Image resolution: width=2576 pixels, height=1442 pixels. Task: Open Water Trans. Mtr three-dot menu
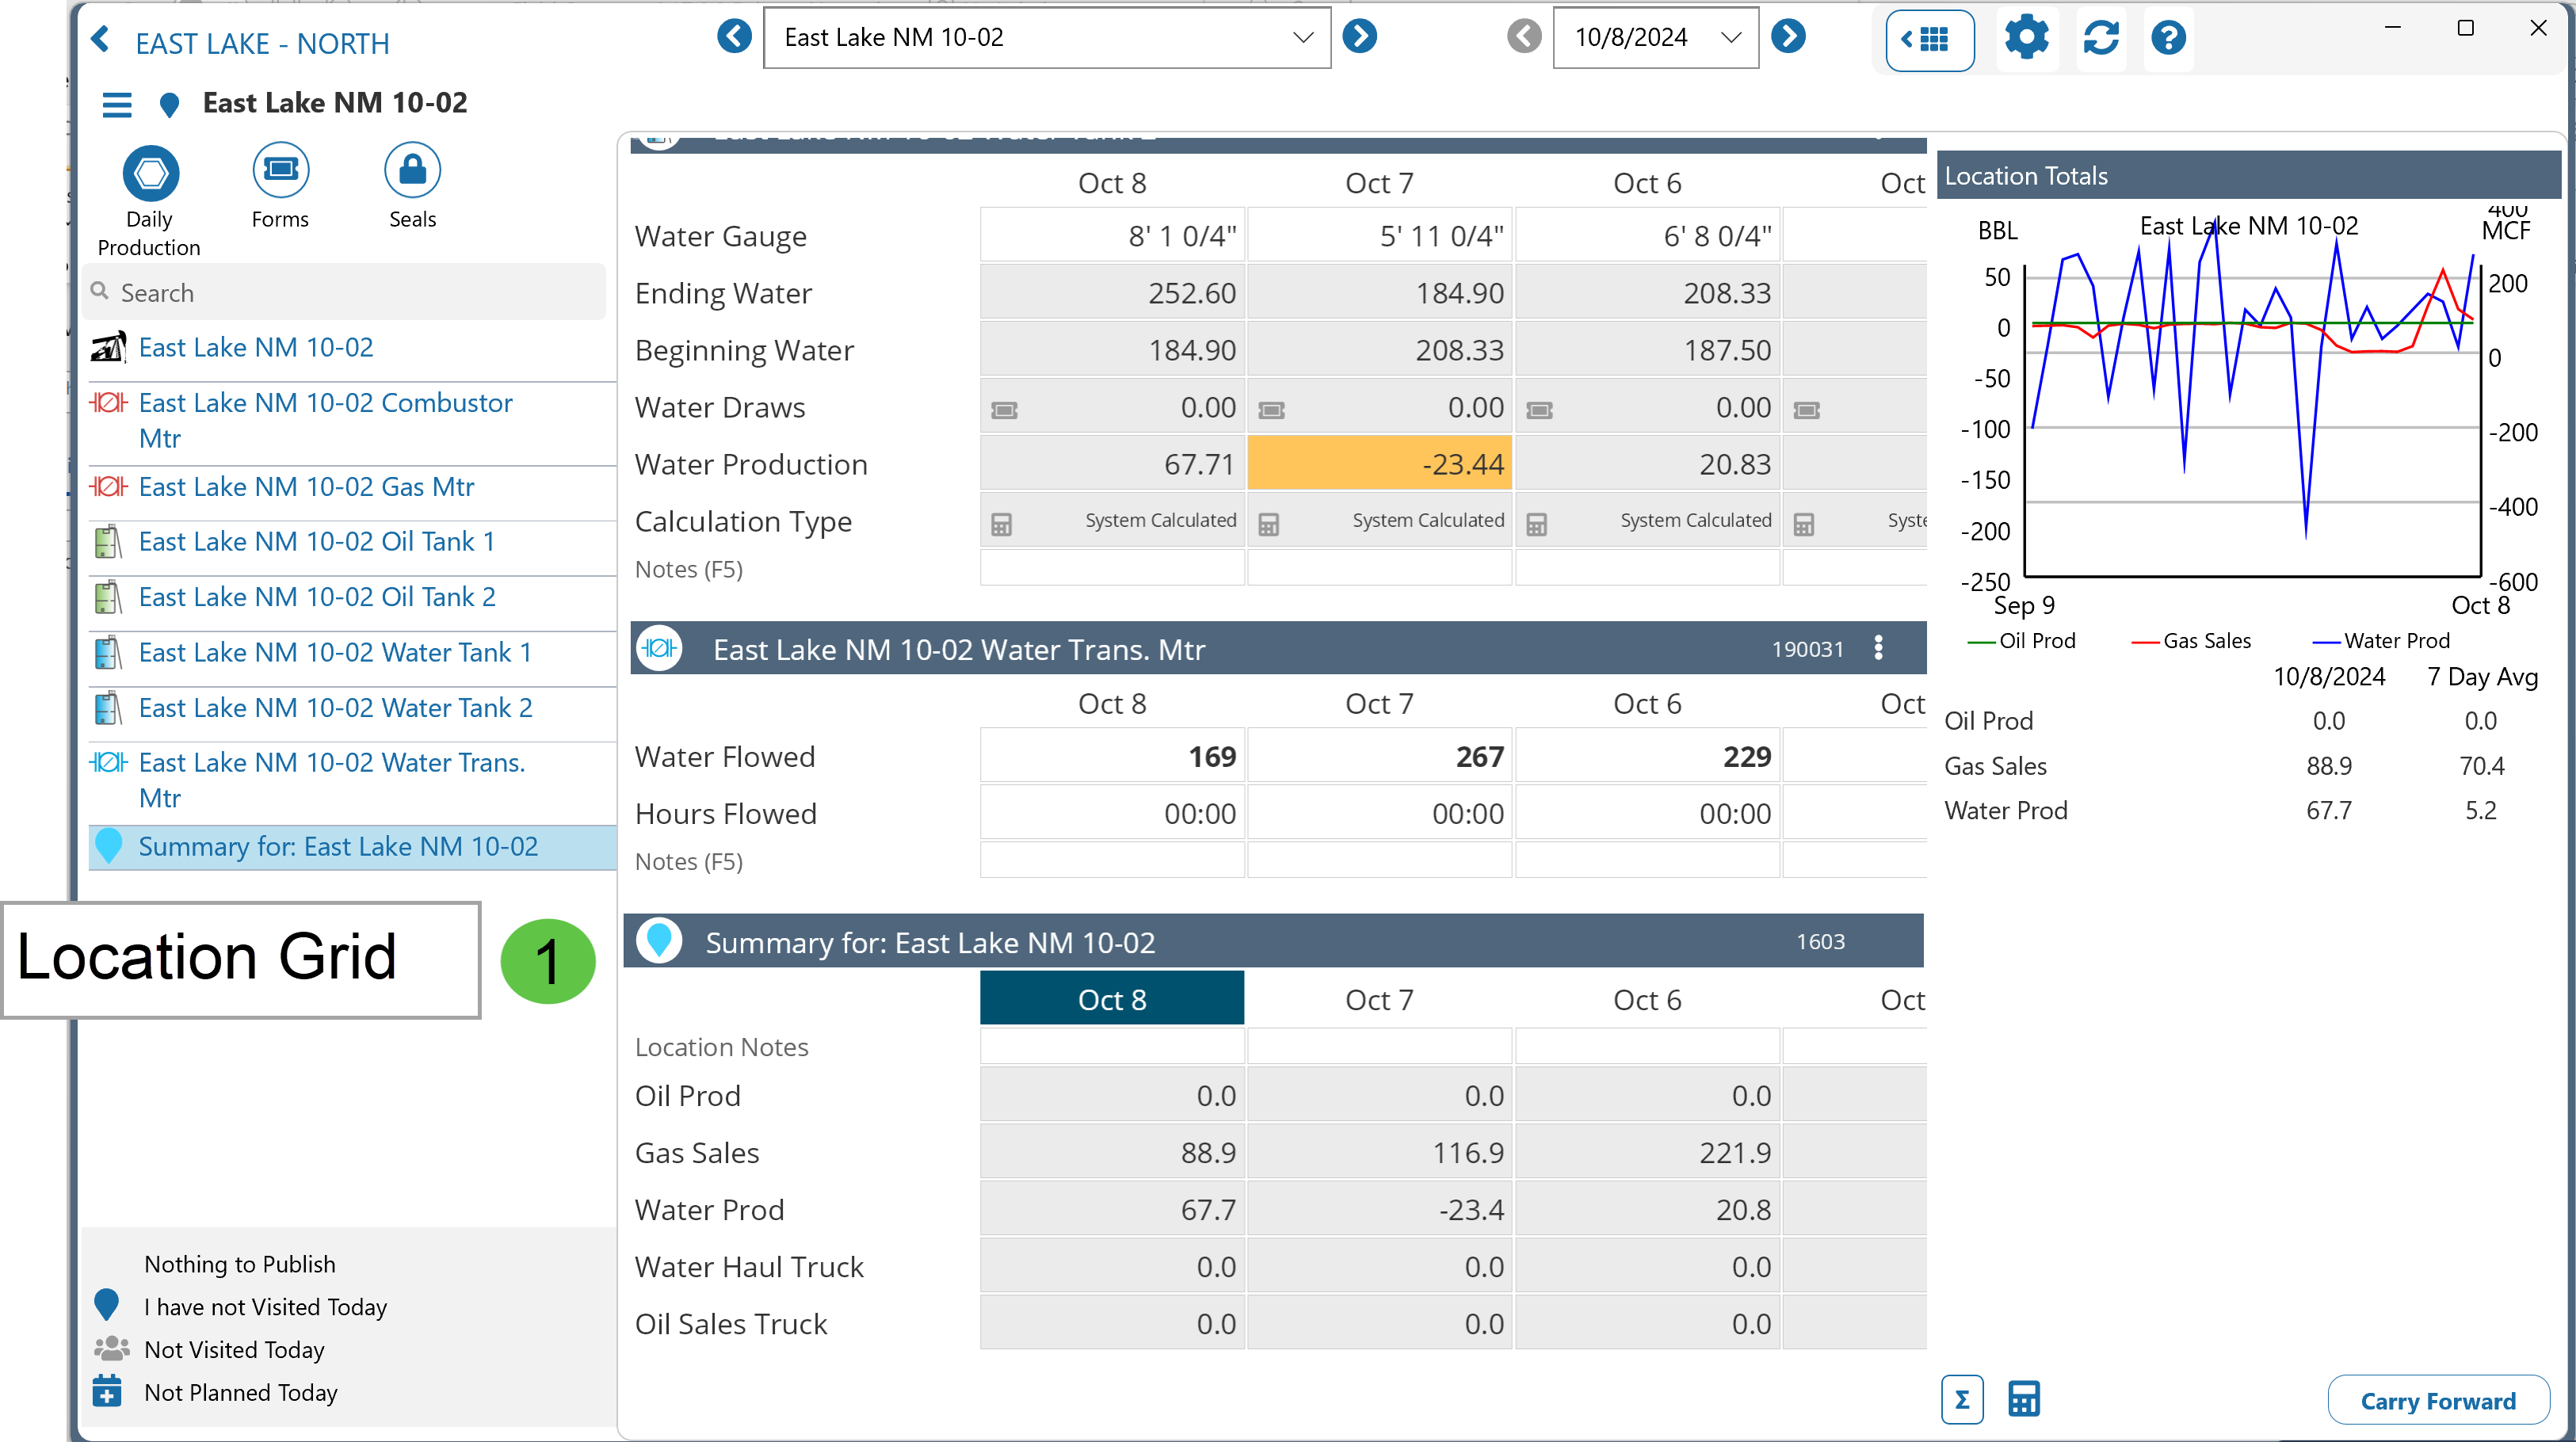point(1878,648)
